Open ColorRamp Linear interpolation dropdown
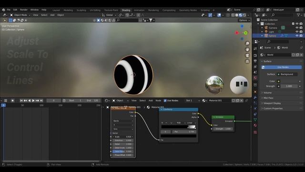Viewport: 305px width, 172px height. [x=191, y=123]
